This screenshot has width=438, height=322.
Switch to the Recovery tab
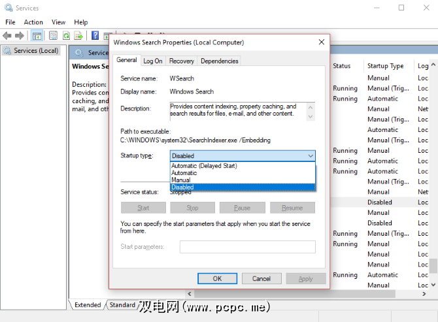(182, 61)
